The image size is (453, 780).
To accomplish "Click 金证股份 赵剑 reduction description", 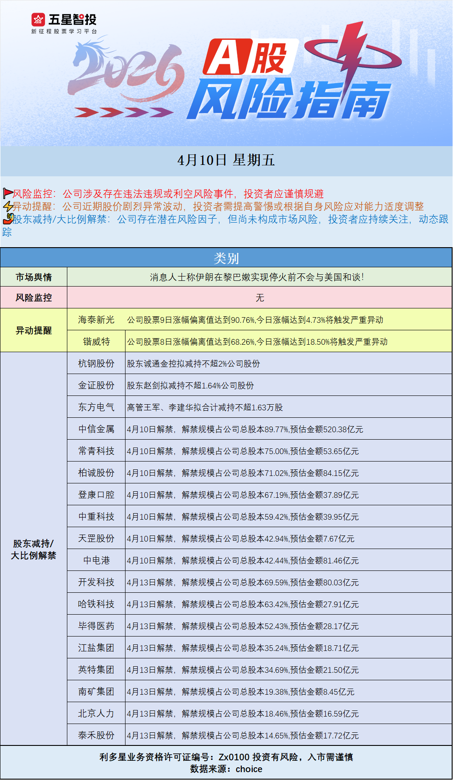I will coord(190,385).
